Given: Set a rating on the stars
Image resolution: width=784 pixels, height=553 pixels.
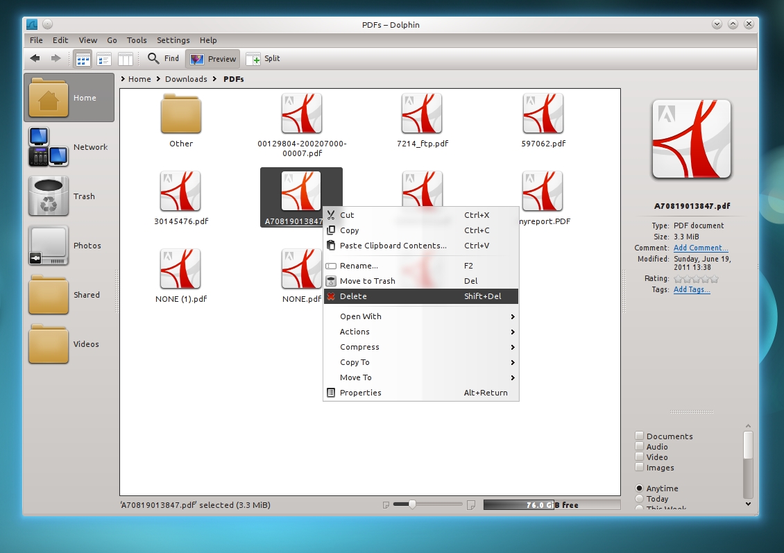Looking at the screenshot, I should pos(696,278).
